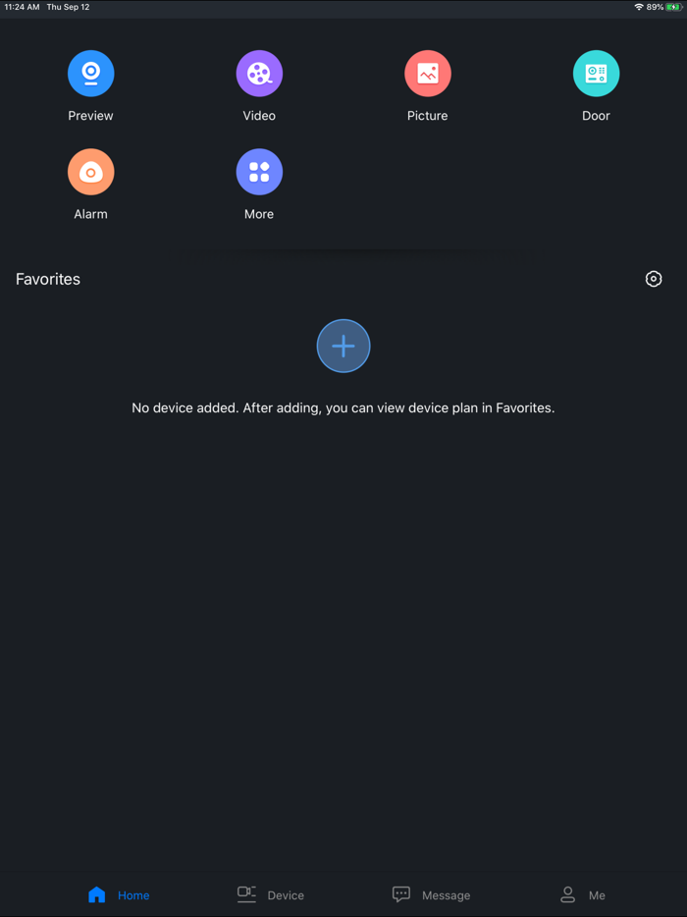The height and width of the screenshot is (917, 687).
Task: Open the Me profile tab
Action: click(583, 894)
